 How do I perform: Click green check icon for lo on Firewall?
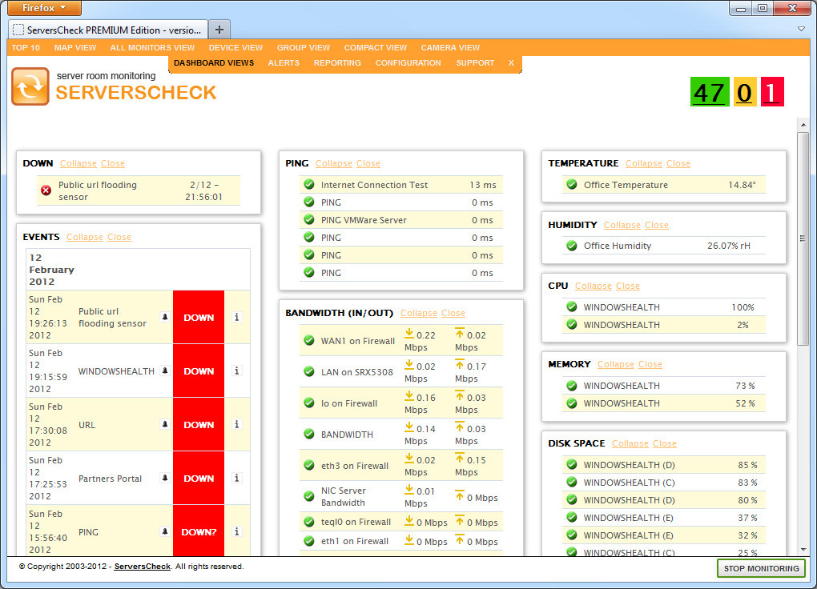pos(309,403)
